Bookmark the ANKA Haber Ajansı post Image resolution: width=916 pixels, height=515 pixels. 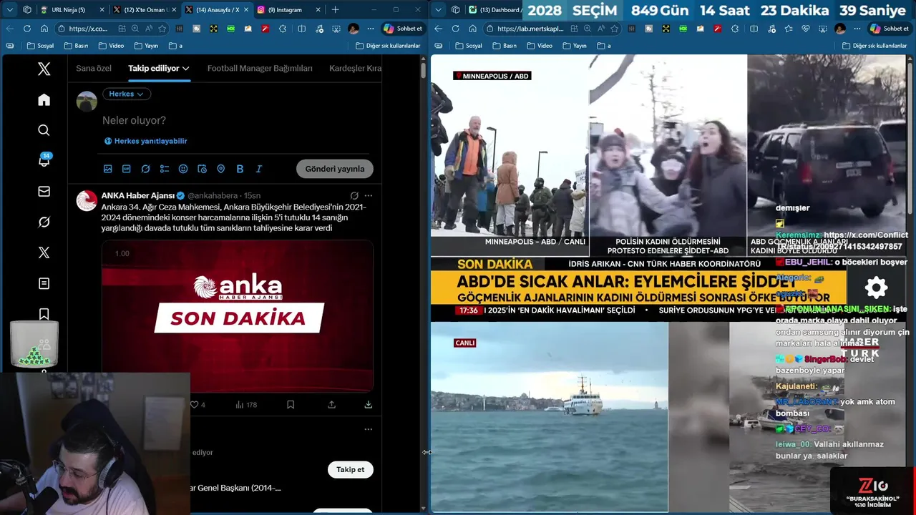pos(291,404)
